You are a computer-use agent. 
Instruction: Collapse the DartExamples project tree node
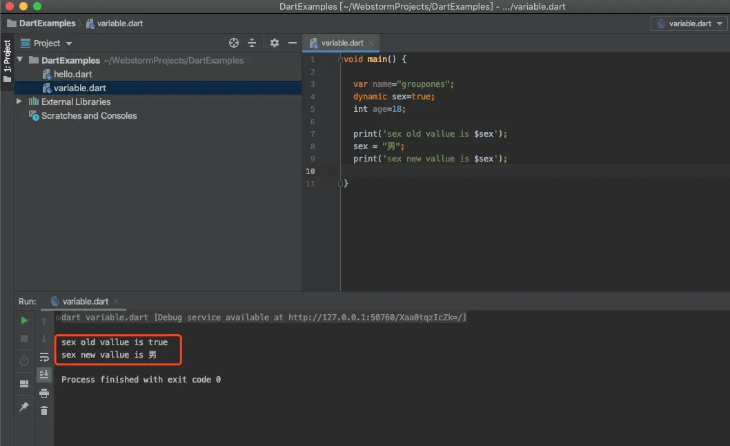pyautogui.click(x=20, y=59)
